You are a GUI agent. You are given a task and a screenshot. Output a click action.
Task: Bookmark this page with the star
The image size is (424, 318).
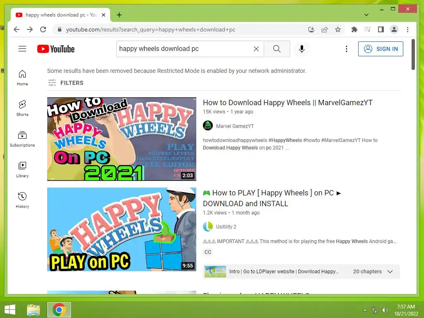click(338, 29)
